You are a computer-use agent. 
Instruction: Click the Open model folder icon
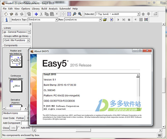tap(11, 14)
